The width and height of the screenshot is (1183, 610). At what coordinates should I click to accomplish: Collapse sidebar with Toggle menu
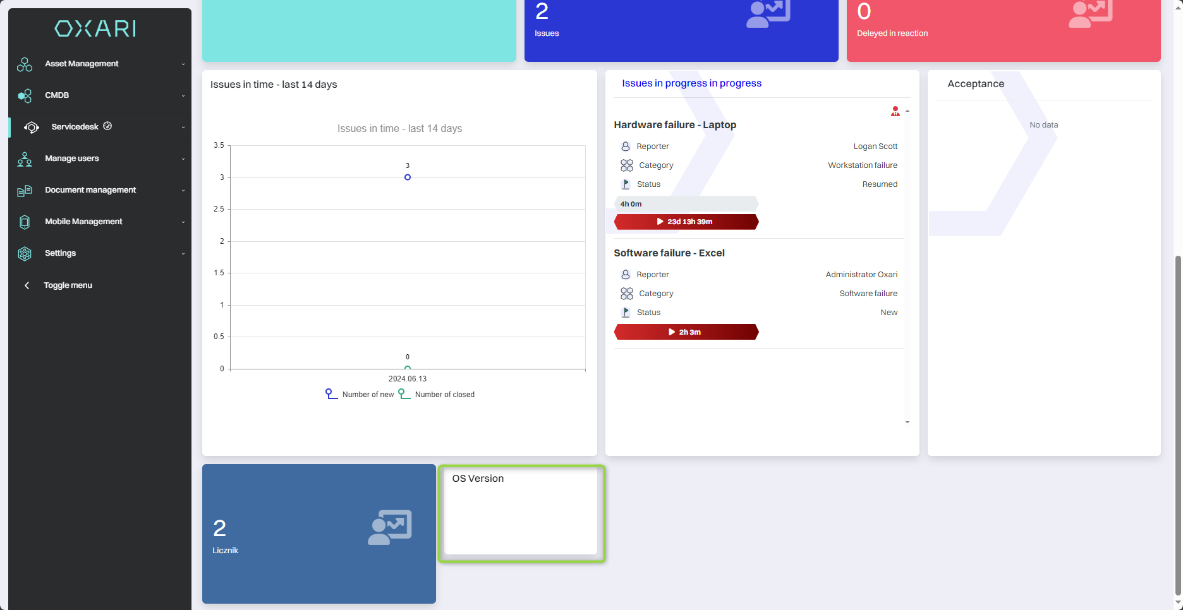point(68,285)
